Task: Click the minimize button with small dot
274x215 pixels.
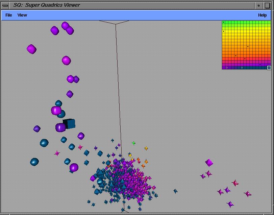Action: [259, 5]
